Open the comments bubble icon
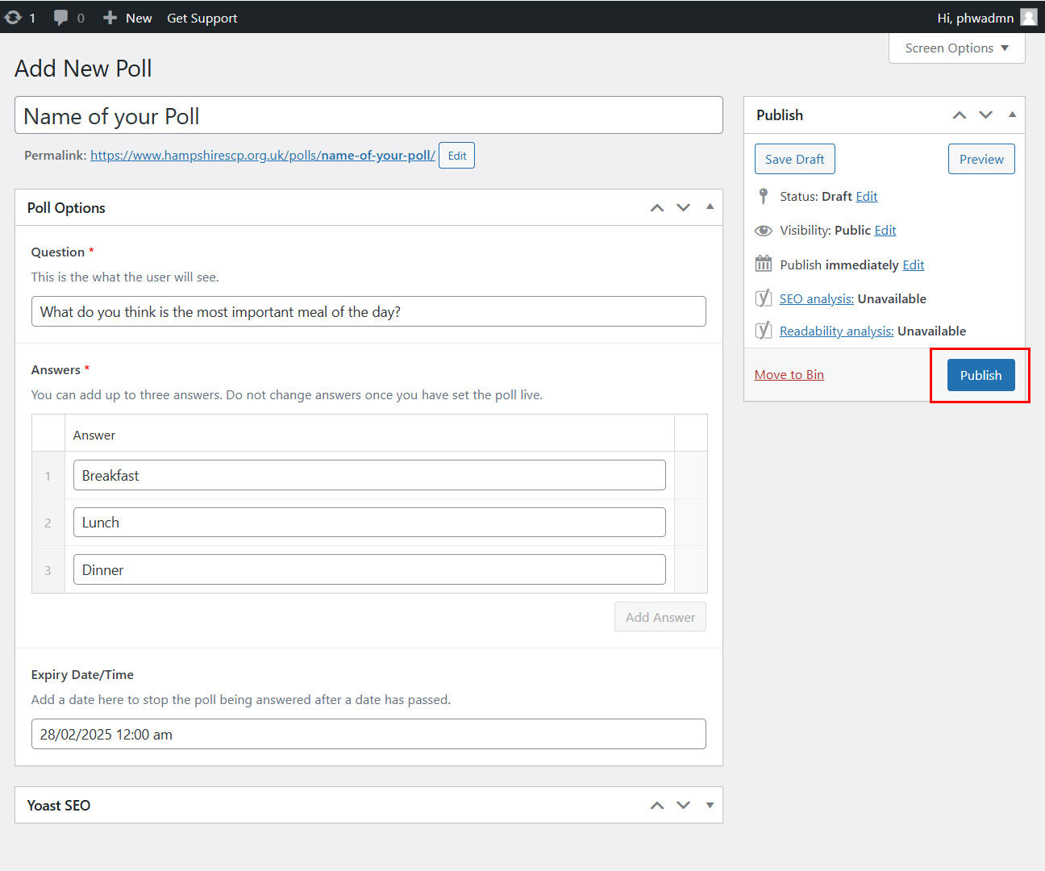 [60, 18]
